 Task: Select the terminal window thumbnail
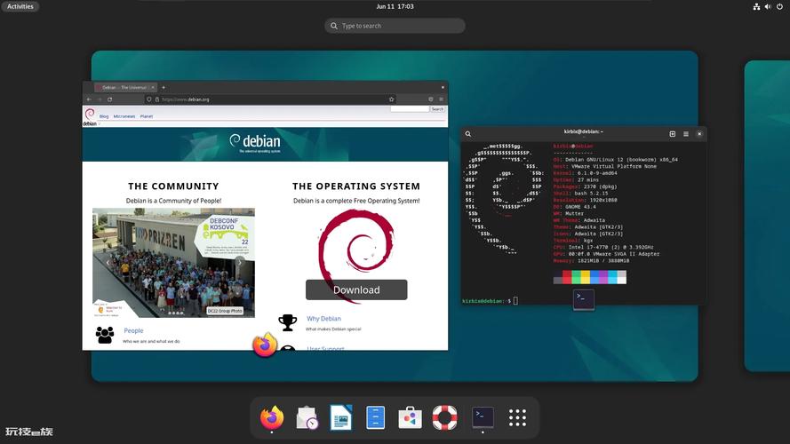(x=584, y=216)
